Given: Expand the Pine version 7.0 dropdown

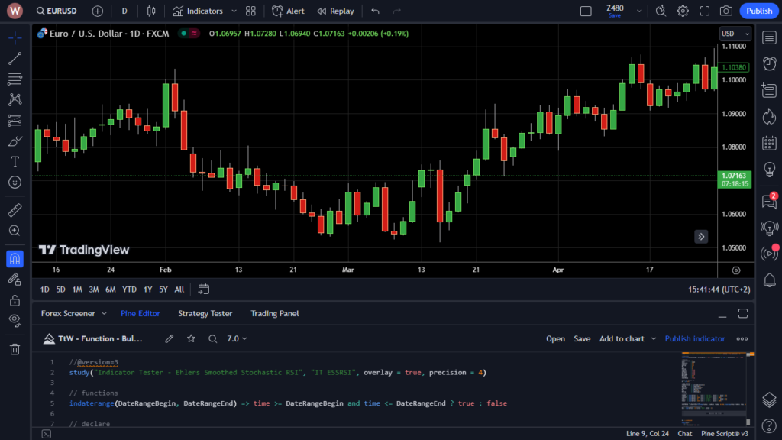Looking at the screenshot, I should point(237,338).
